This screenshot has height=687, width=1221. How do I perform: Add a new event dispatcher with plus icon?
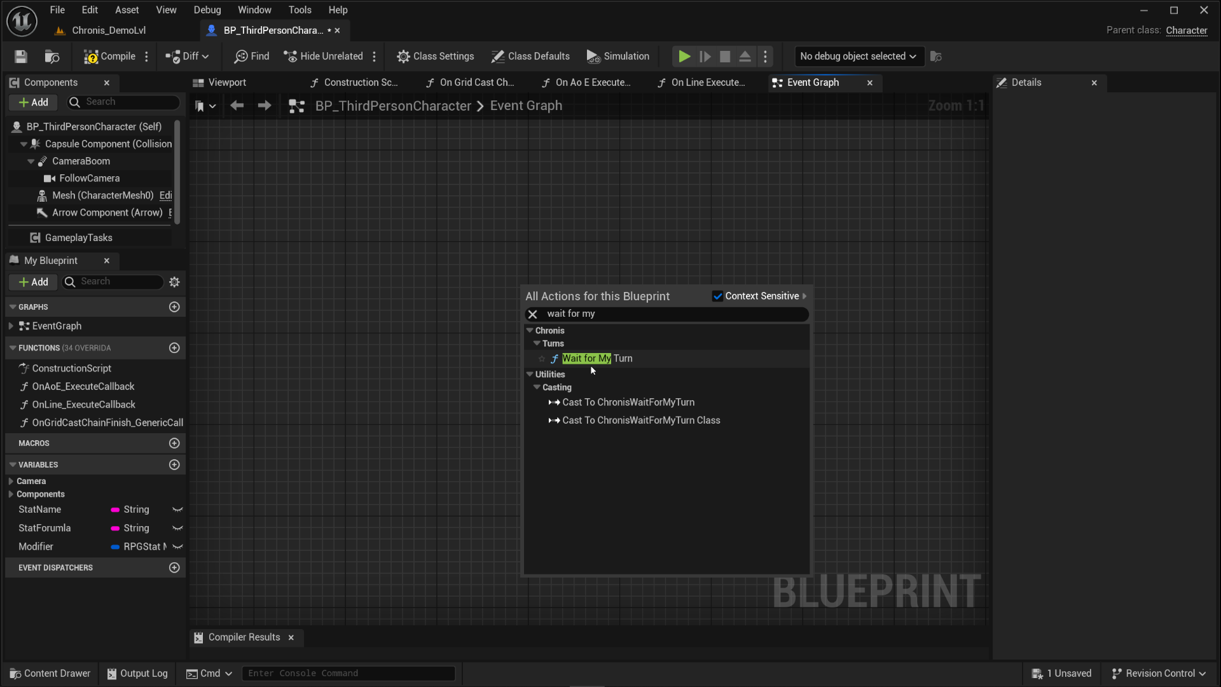[x=174, y=568]
